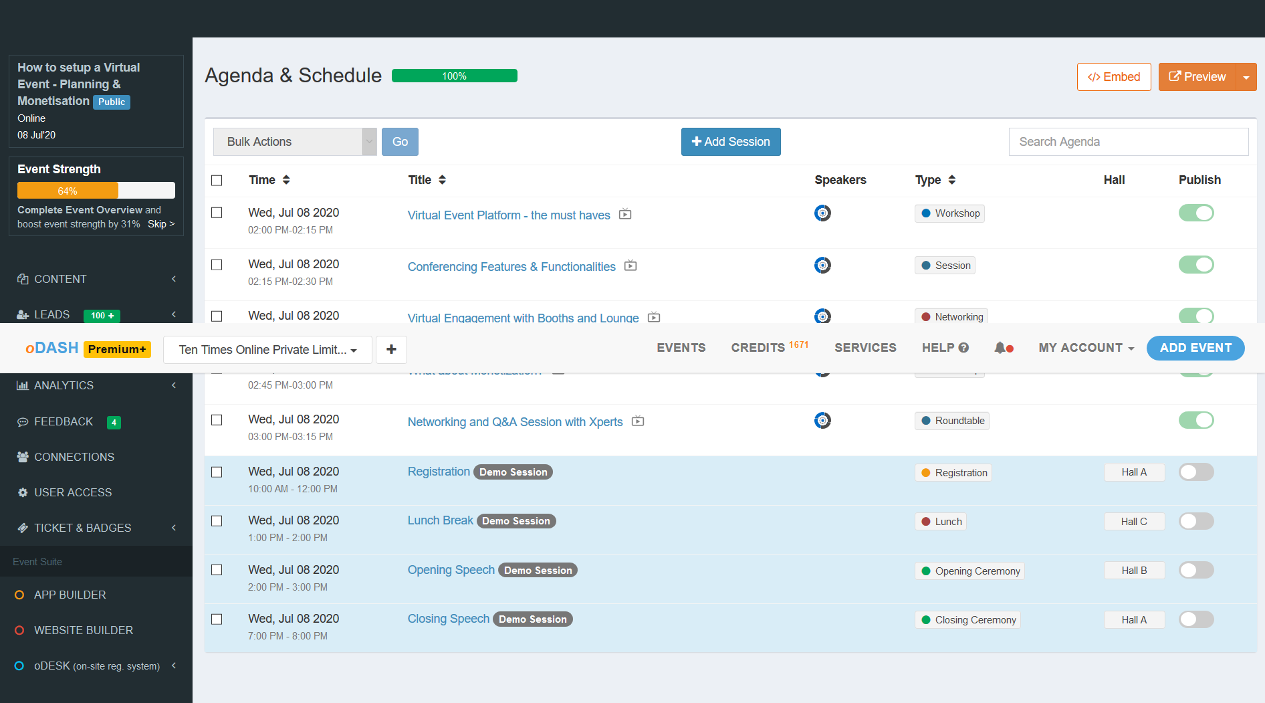Click the oDESK circle icon
The width and height of the screenshot is (1265, 703).
[19, 666]
